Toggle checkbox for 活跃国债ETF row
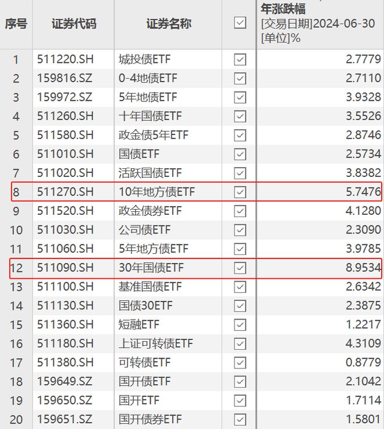This screenshot has height=429, width=384. (x=240, y=173)
